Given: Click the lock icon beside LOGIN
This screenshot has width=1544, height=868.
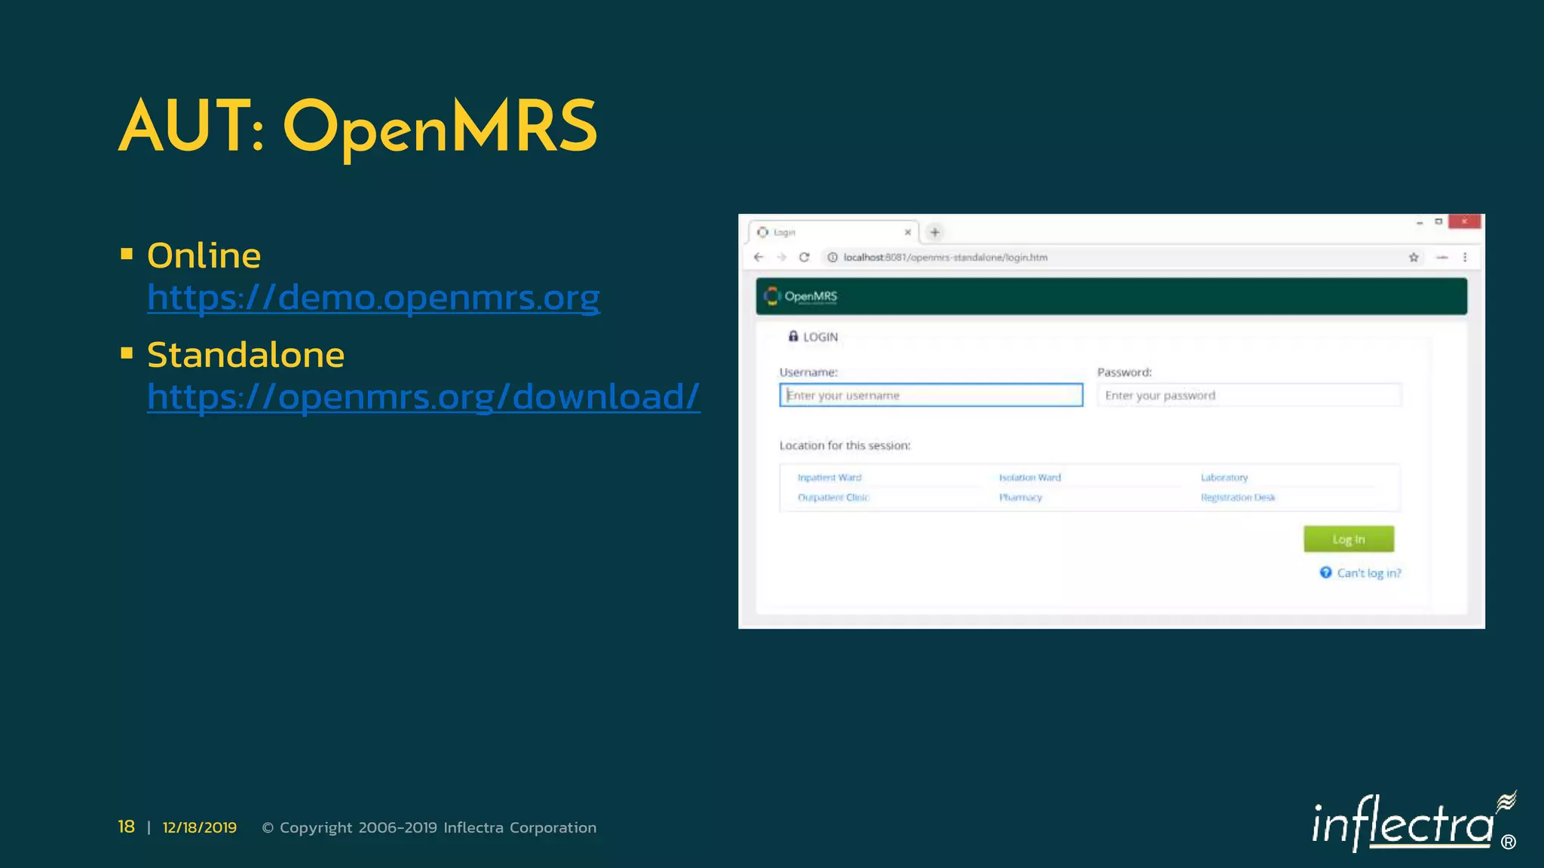Looking at the screenshot, I should tap(793, 336).
